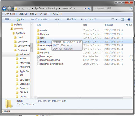Go back with the blue Back arrow

[x=4, y=9]
